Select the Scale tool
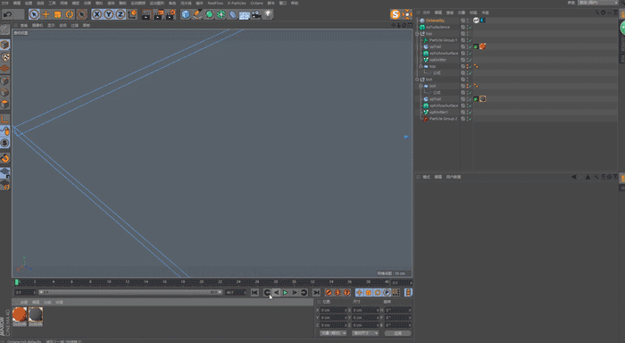Screen dimensions: 625x343 (x=57, y=15)
